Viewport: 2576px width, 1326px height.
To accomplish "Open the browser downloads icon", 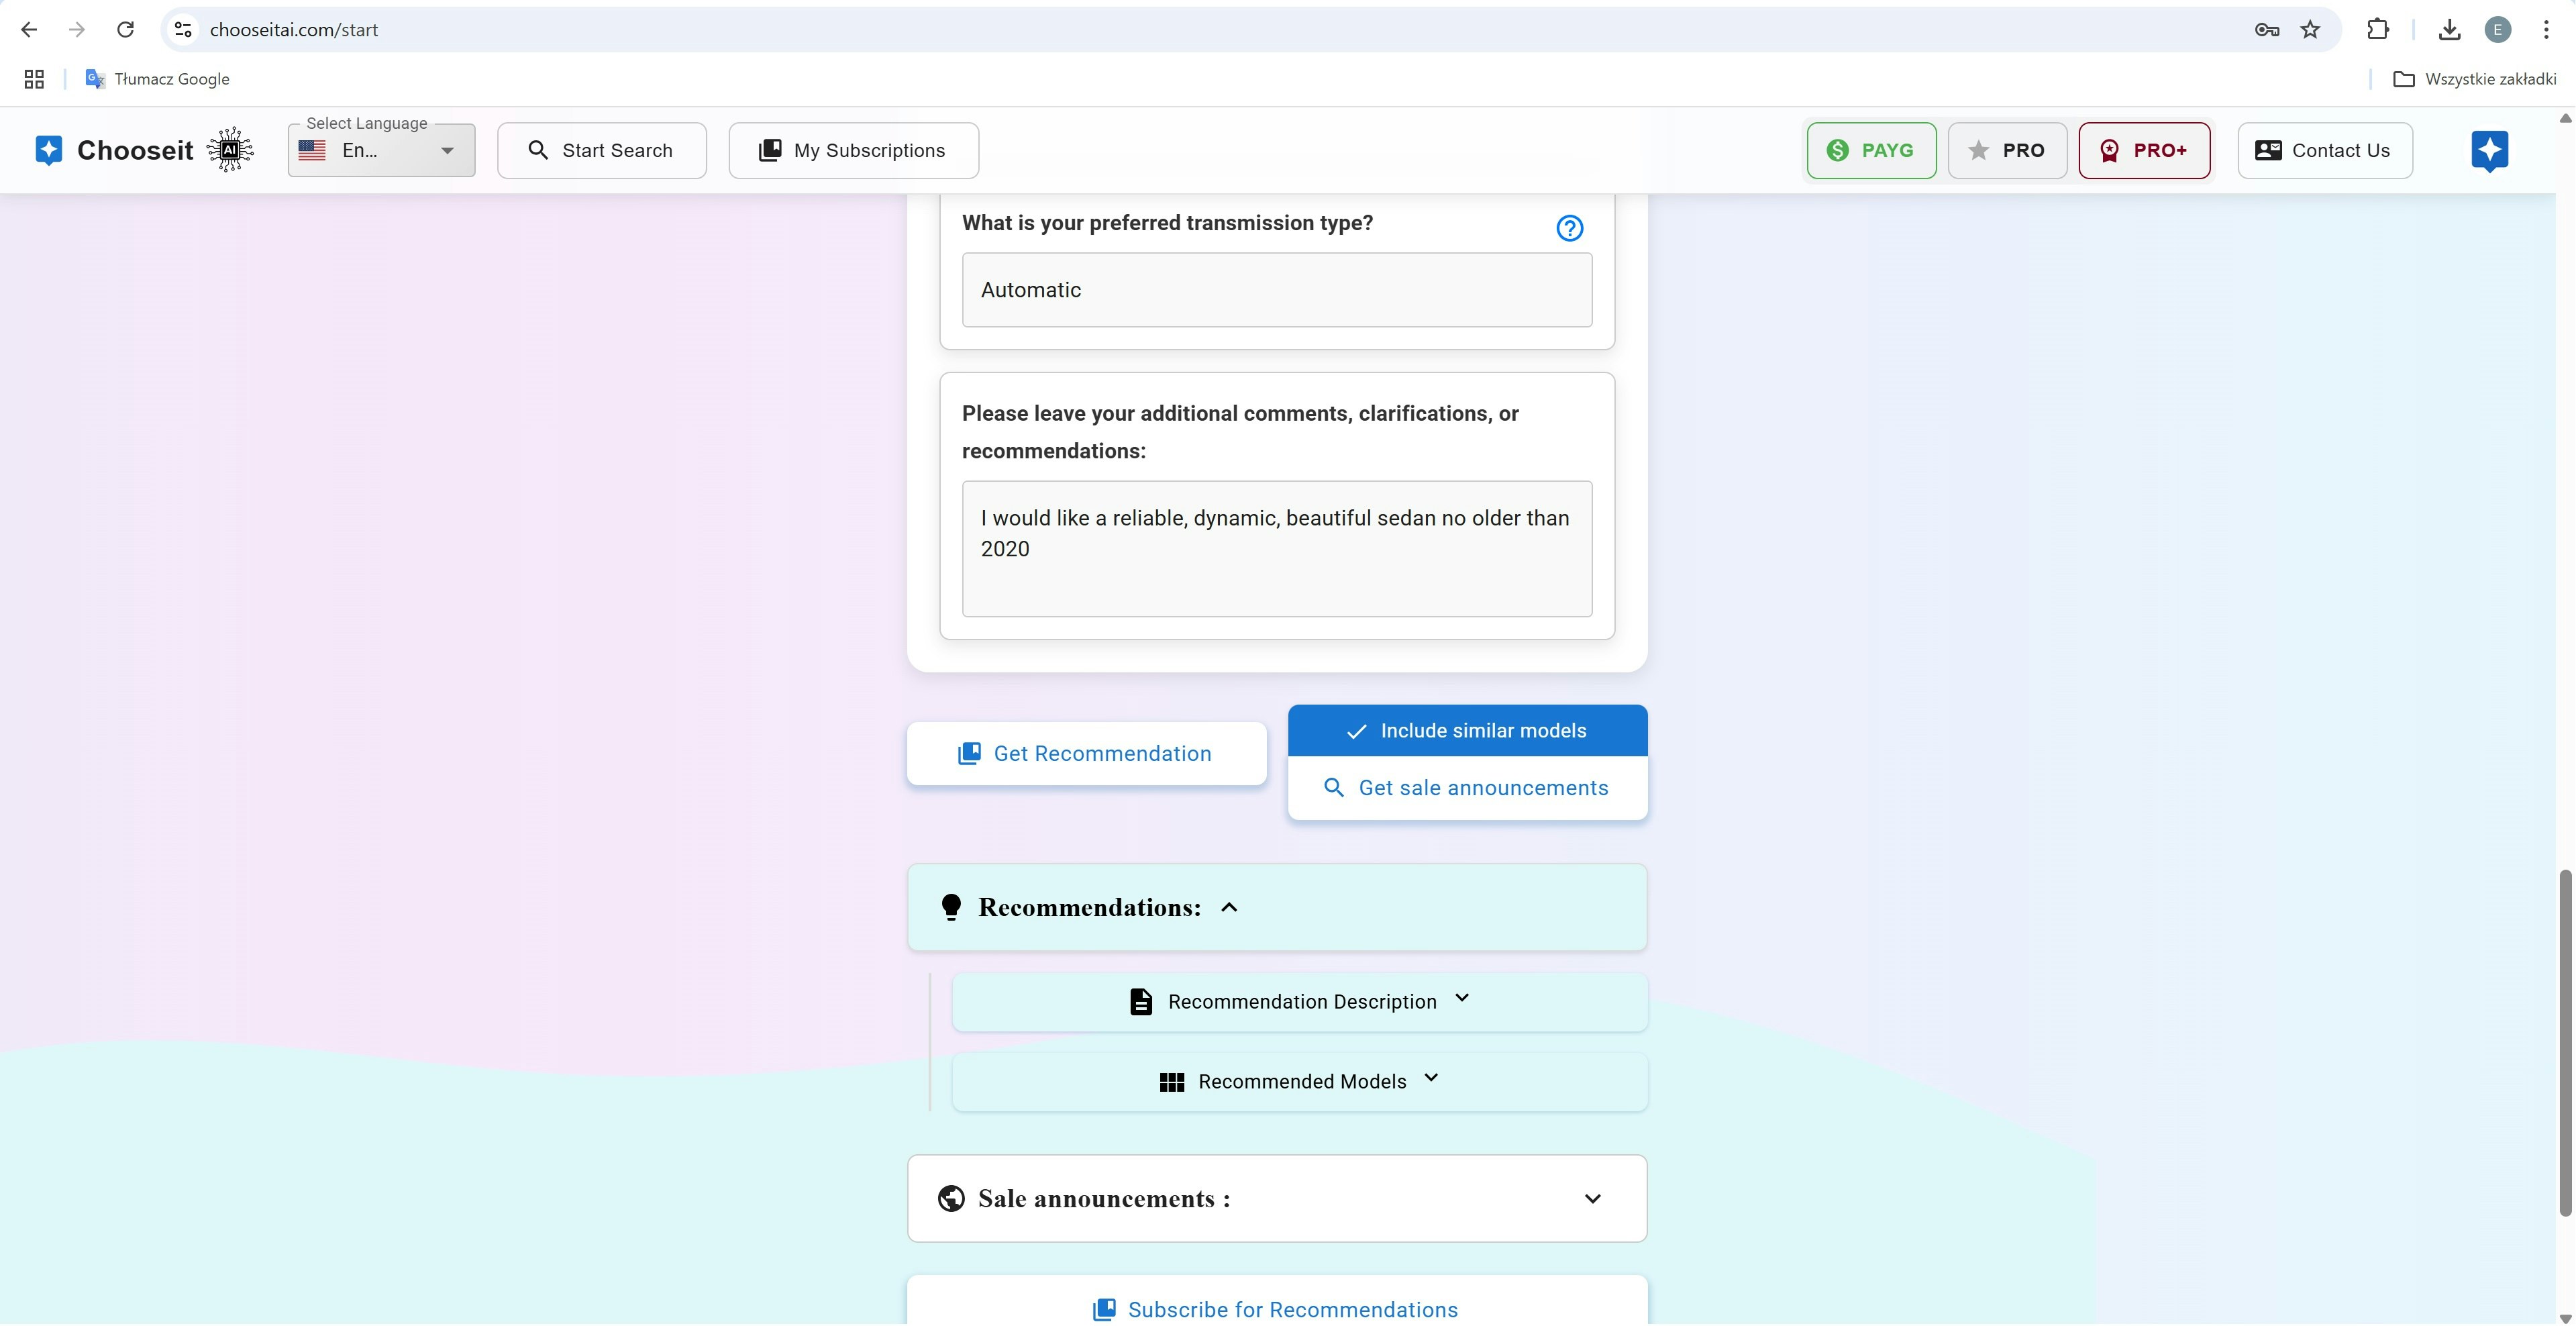I will [x=2449, y=30].
